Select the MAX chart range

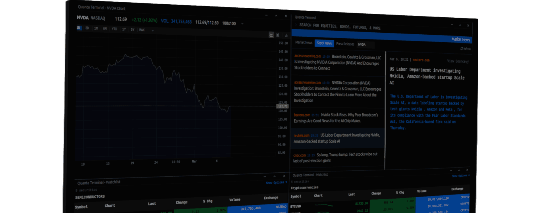click(142, 30)
